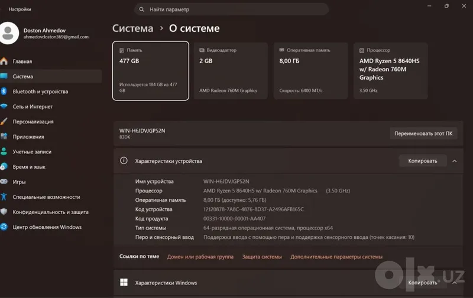Click the ahmedovdoston369@gmail.com email text
Screen dimensions: 473x298
pyautogui.click(x=56, y=37)
